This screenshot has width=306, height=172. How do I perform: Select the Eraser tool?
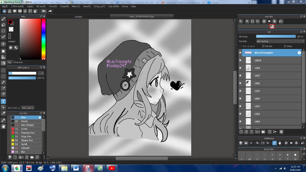point(3,25)
